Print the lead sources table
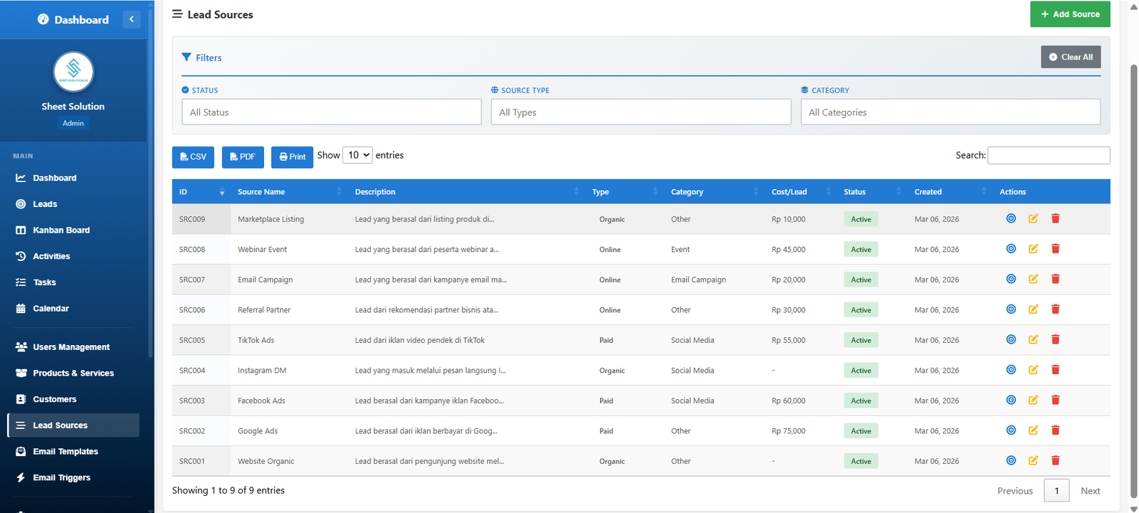The image size is (1139, 513). 292,157
